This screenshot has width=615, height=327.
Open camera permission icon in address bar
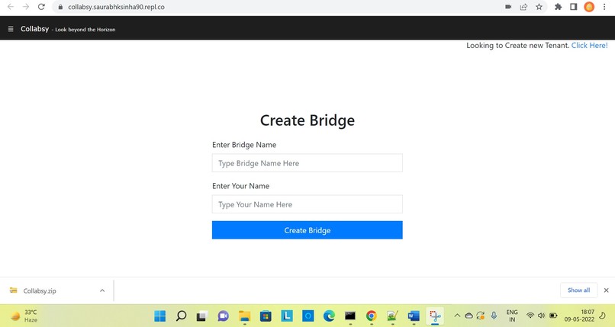click(508, 7)
